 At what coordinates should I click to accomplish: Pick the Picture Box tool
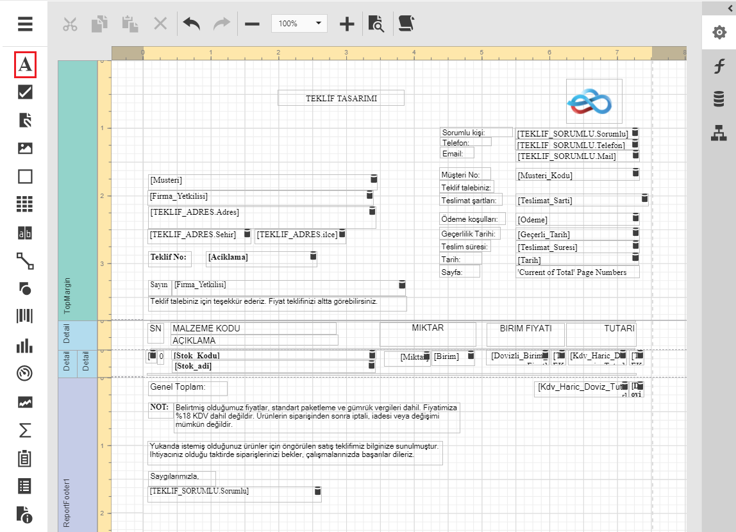tap(25, 148)
